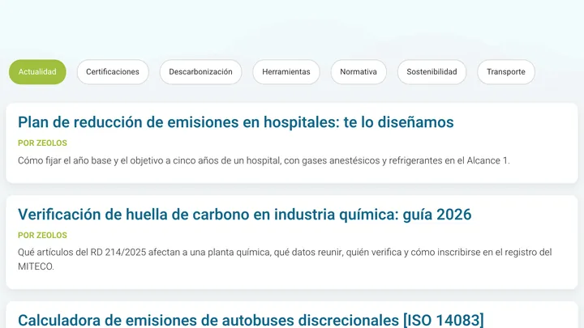Click the excerpt starting 'Qué artículos del RD 214/2025'
This screenshot has width=584, height=328.
(285, 259)
